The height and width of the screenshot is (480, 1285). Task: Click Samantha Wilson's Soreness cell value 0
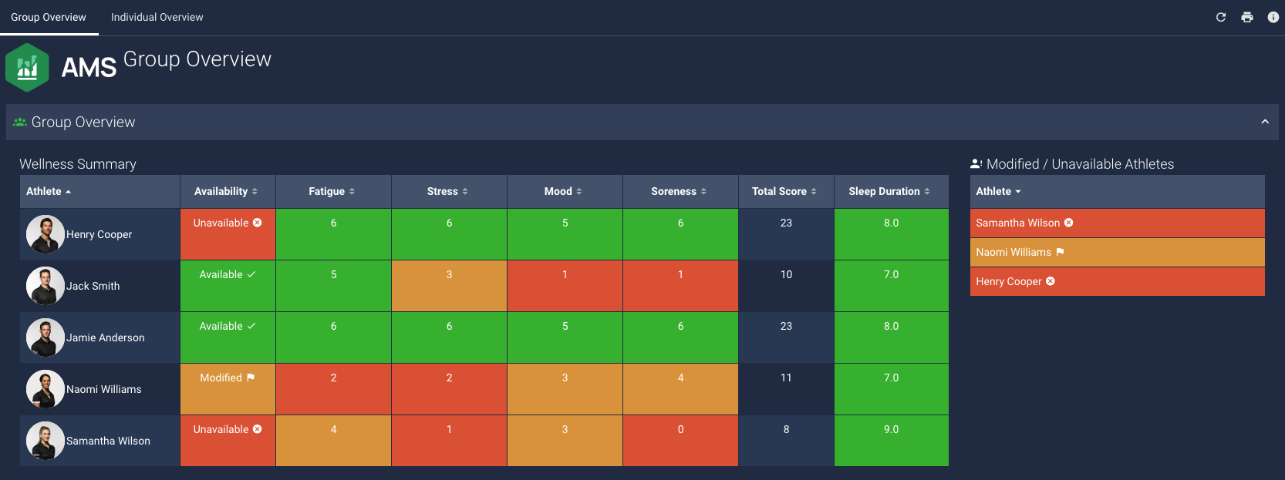tap(681, 441)
